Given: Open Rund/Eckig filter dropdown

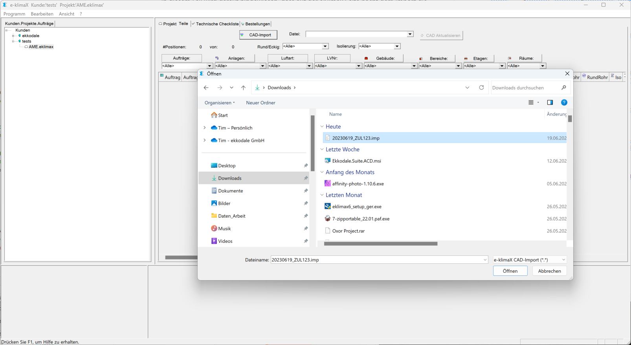Looking at the screenshot, I should tap(325, 46).
